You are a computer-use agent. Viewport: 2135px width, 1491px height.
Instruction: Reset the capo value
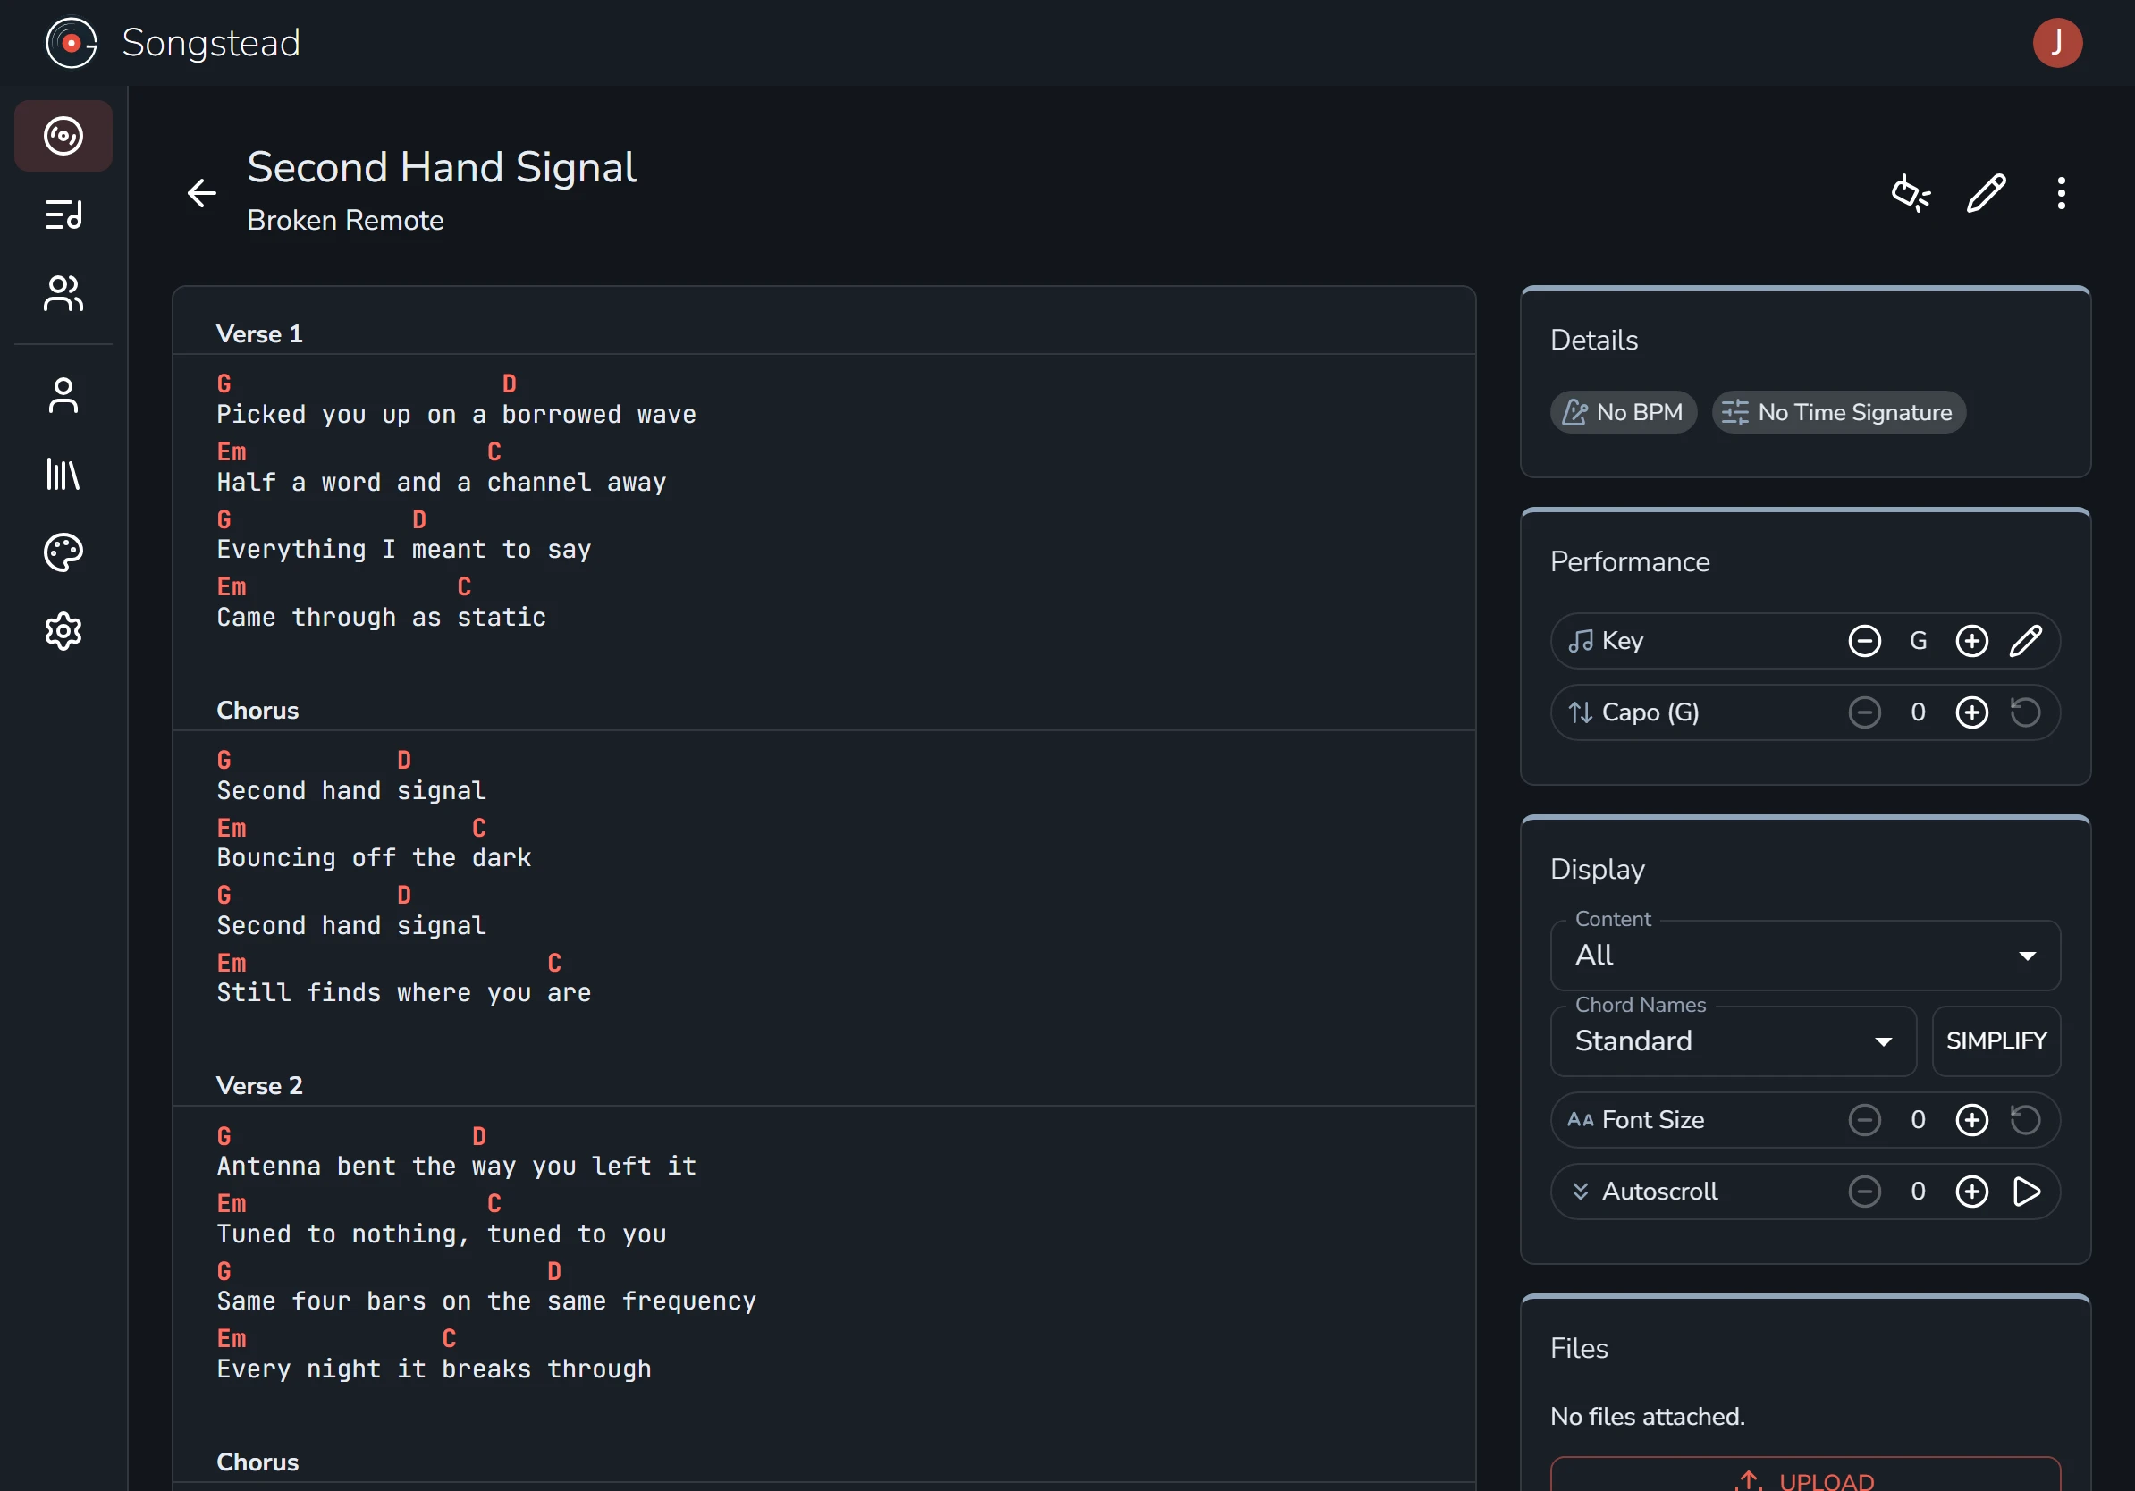click(2025, 712)
